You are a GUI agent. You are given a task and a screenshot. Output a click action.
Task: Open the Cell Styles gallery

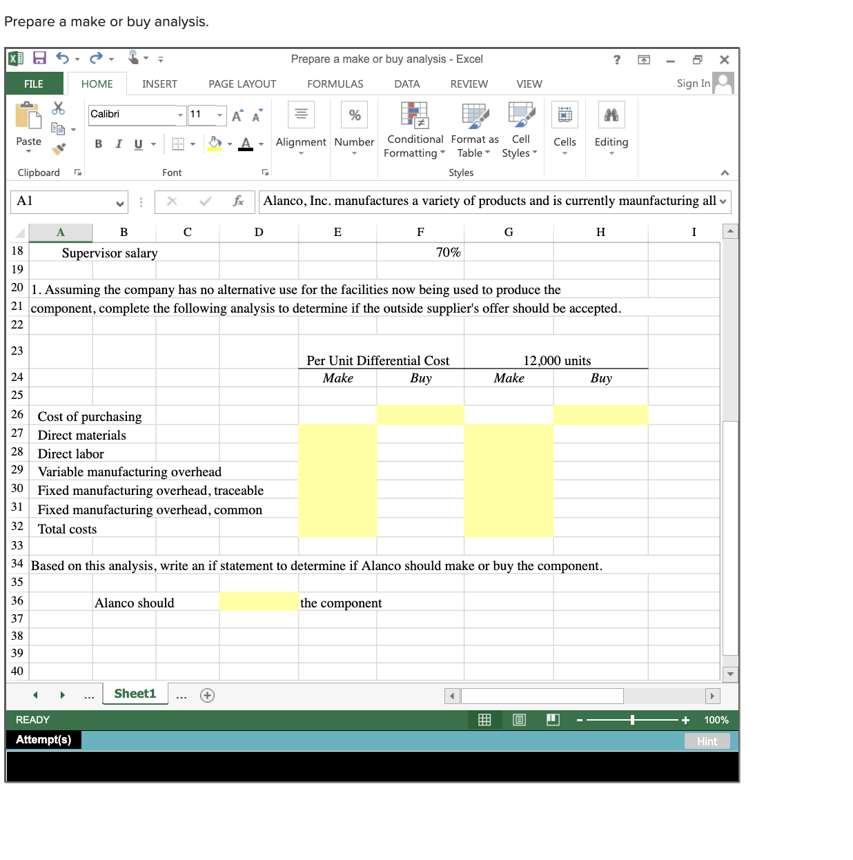pos(520,131)
